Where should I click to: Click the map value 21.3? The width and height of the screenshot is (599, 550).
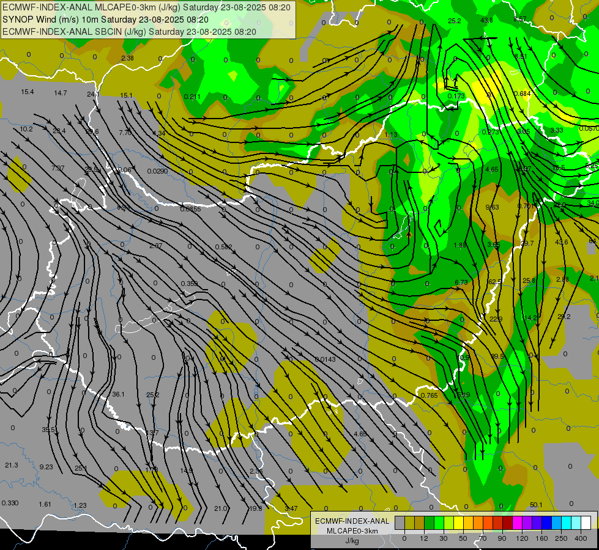coord(12,465)
